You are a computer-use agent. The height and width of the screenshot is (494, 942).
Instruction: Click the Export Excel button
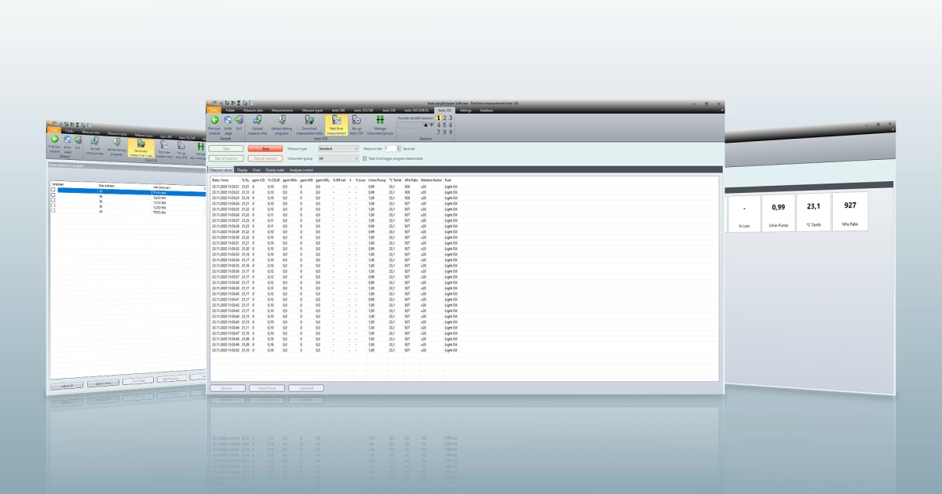(268, 387)
